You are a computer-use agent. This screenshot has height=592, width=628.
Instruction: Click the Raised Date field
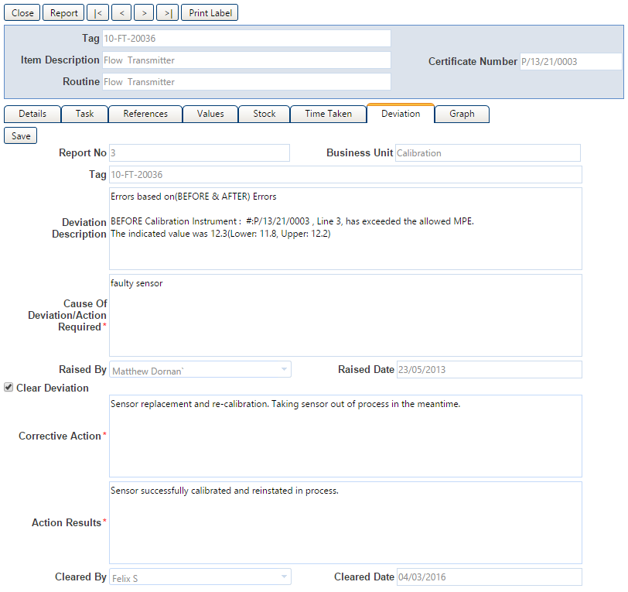pos(490,370)
